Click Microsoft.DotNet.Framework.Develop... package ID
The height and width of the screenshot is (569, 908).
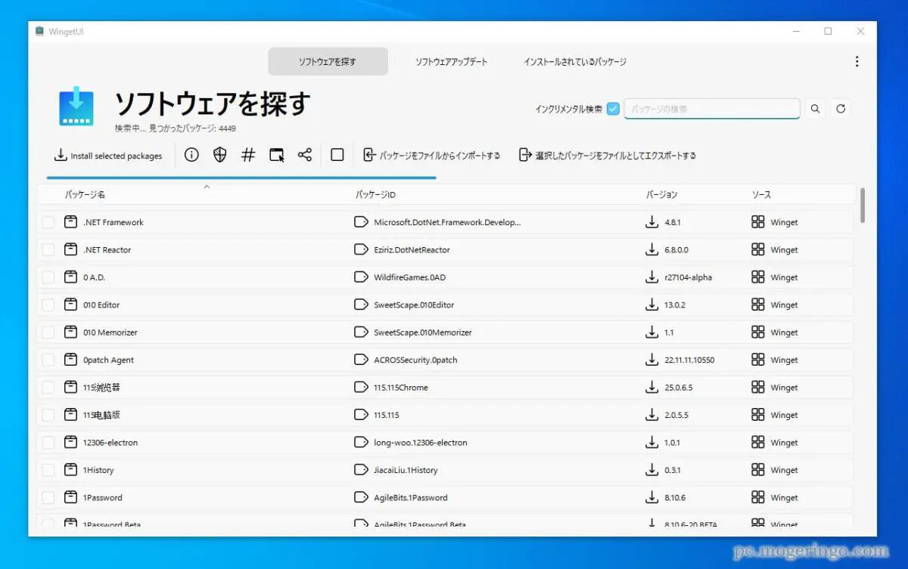pyautogui.click(x=447, y=222)
